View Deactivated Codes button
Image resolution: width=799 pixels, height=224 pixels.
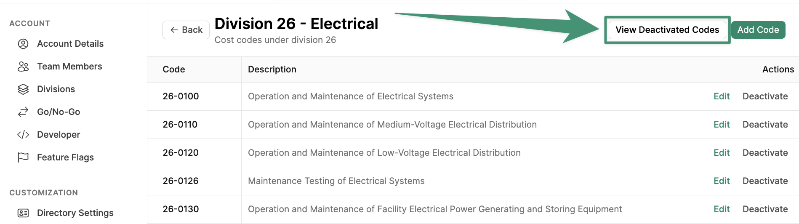pyautogui.click(x=667, y=30)
